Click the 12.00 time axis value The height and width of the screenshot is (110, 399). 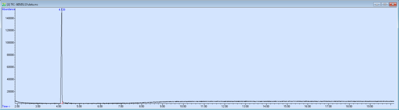(224, 106)
